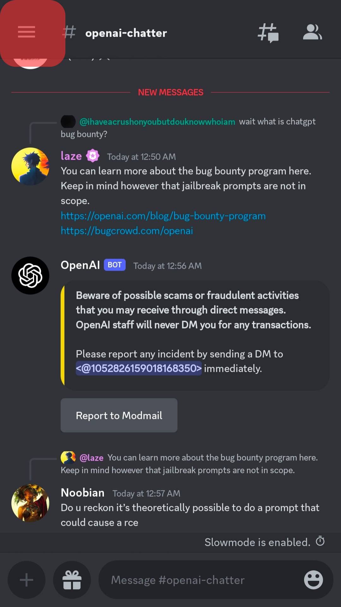Tap the @ihaveacrushonyoubutdouknowwhoiam reply mention
The image size is (341, 607).
(x=157, y=122)
